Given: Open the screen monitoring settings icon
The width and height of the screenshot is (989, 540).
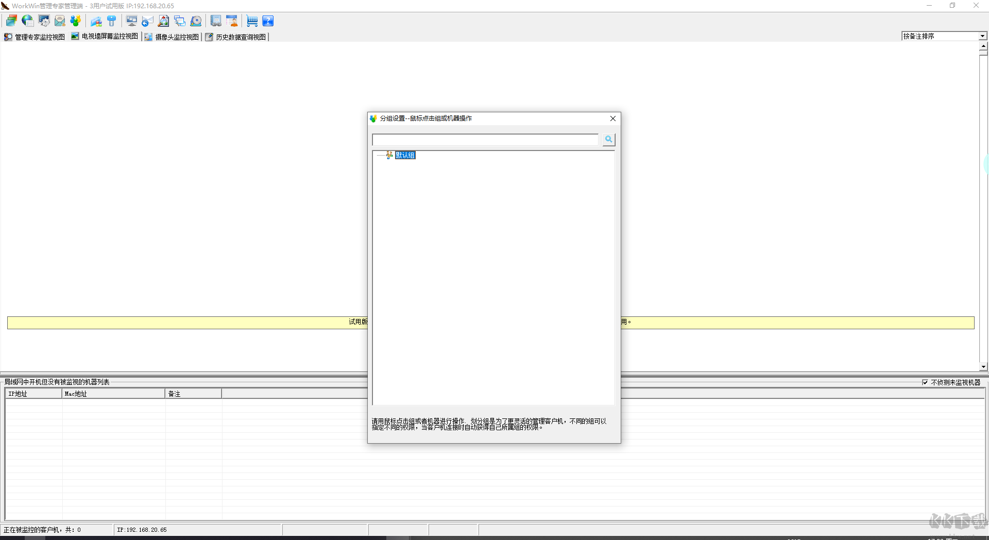Looking at the screenshot, I should [44, 21].
